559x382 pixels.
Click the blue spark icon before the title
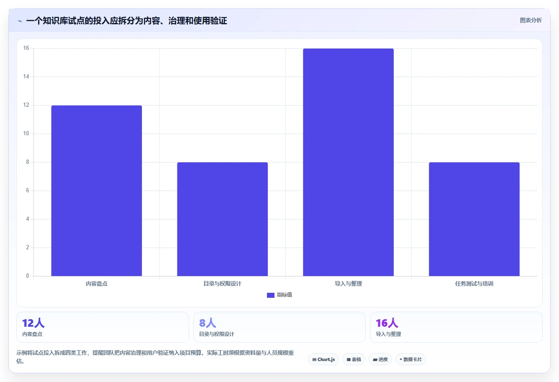20,21
